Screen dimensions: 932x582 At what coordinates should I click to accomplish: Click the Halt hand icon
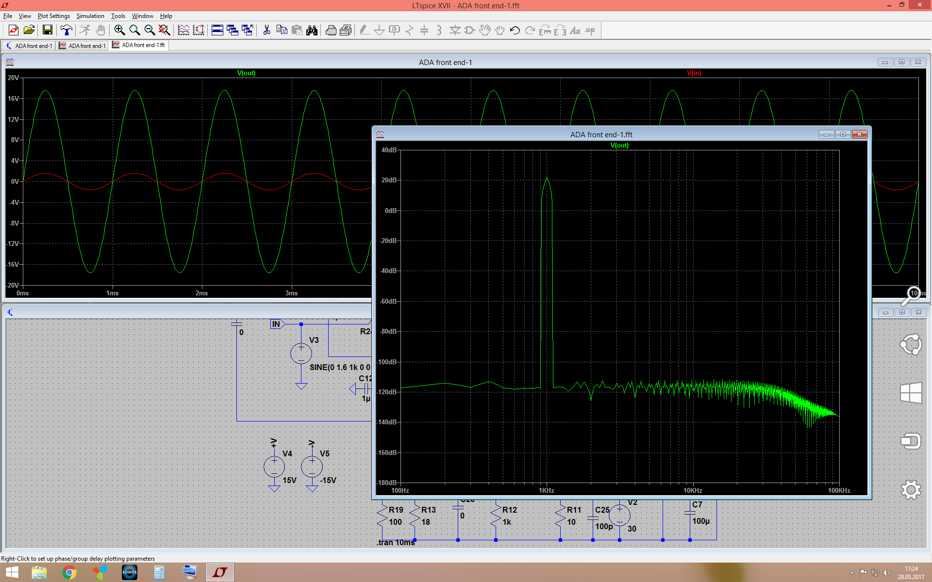100,30
